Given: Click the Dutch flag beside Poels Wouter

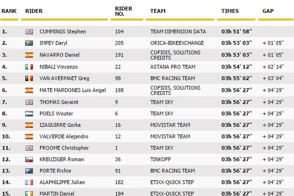Looking at the screenshot, I should (x=29, y=114).
